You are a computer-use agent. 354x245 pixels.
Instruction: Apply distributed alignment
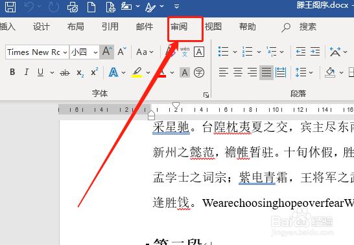click(x=281, y=72)
